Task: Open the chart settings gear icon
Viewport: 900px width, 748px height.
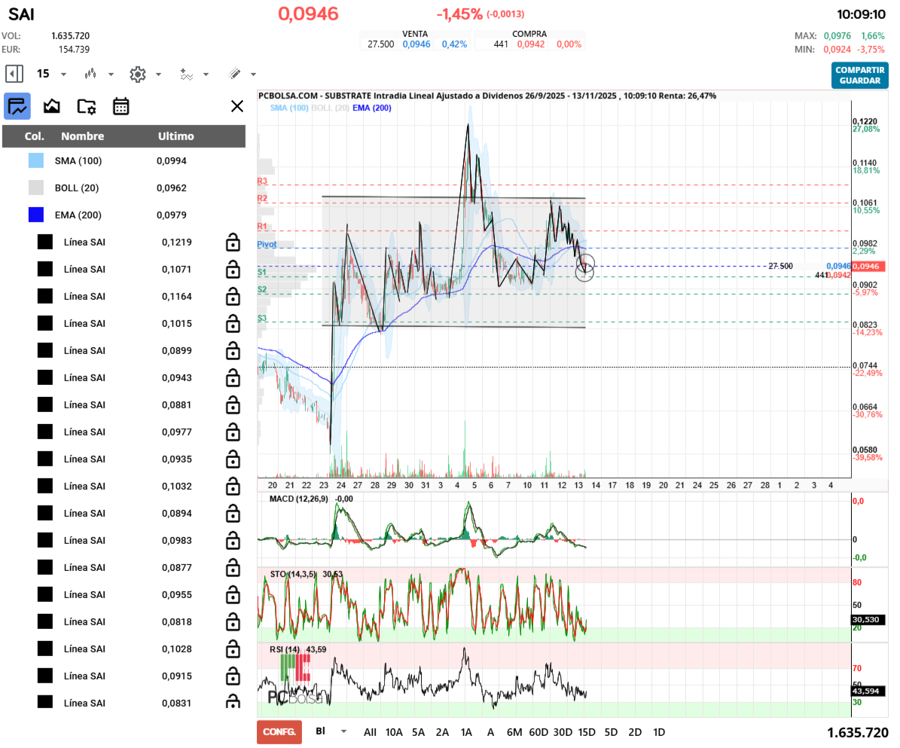Action: (x=137, y=74)
